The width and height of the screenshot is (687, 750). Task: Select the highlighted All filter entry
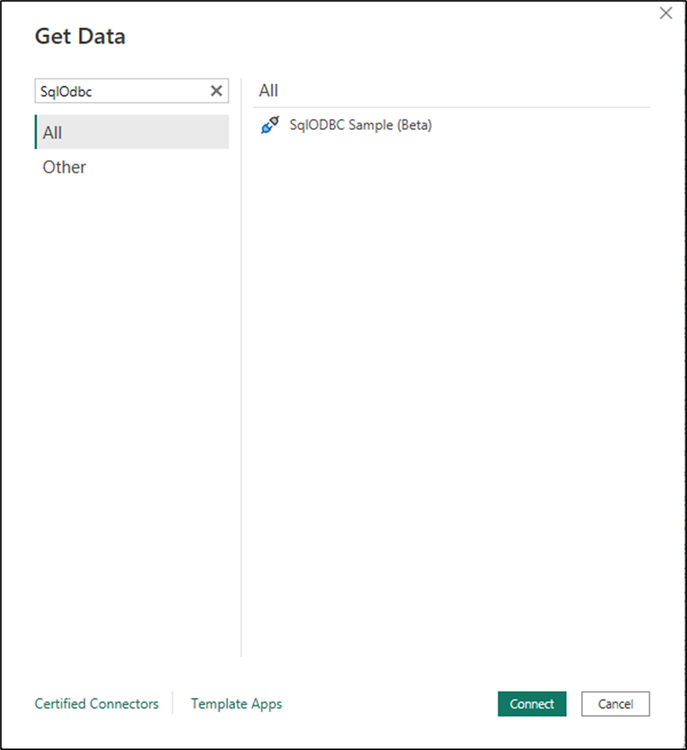pos(52,133)
